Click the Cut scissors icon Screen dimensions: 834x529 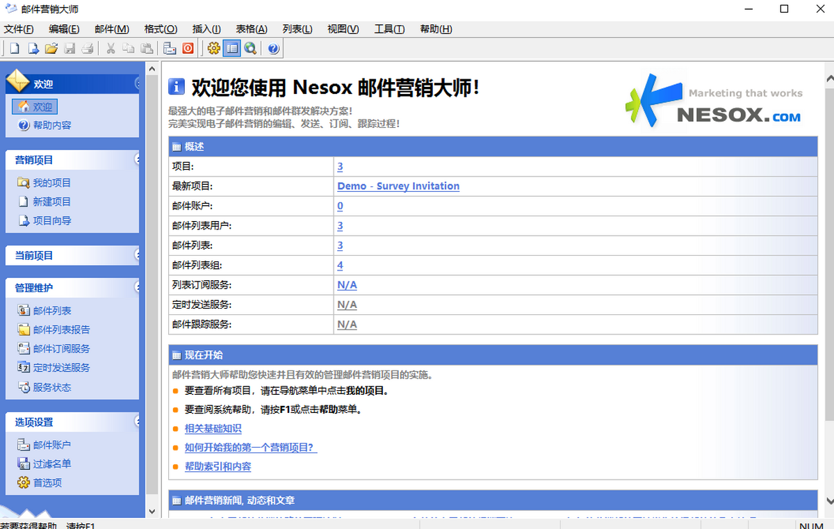(x=111, y=49)
